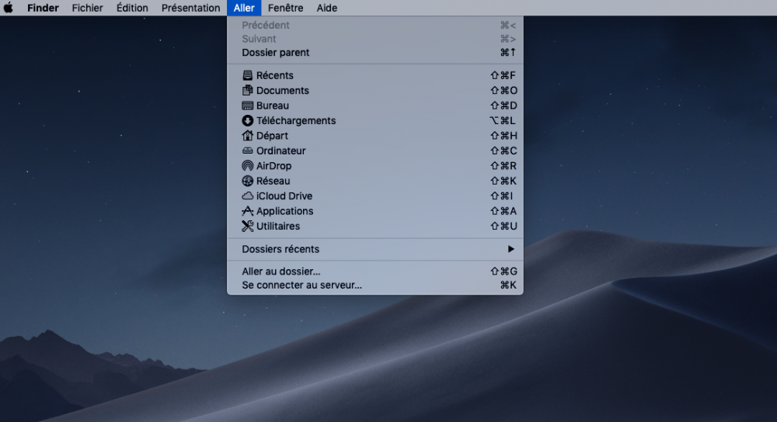Open the Apple menu

point(9,8)
